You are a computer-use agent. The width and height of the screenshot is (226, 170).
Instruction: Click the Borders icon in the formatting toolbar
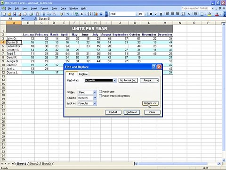click(202, 14)
